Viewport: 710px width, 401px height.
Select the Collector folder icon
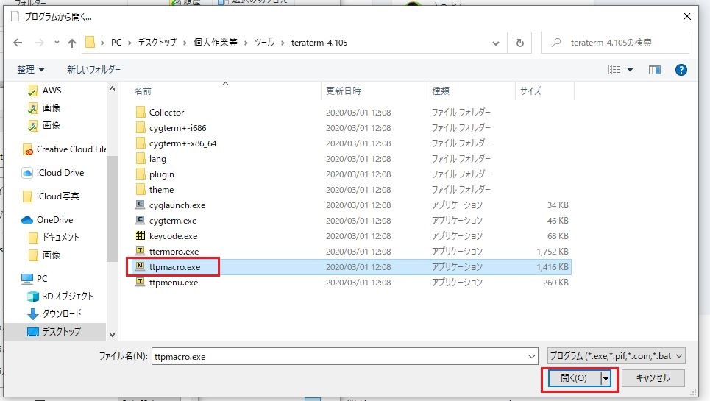[x=141, y=112]
